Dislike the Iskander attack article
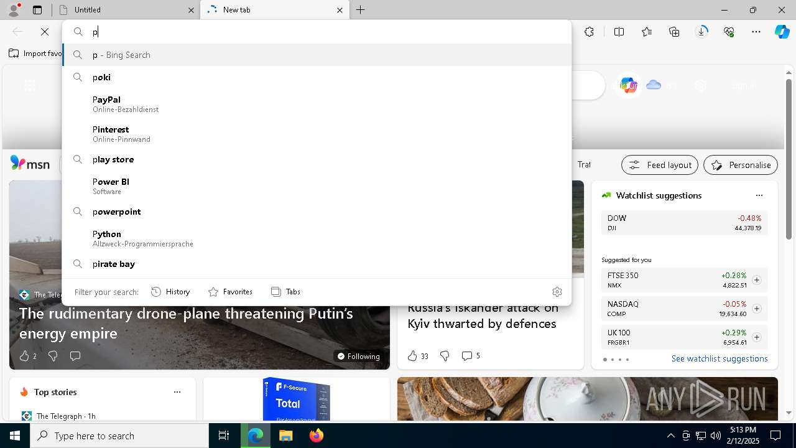Image resolution: width=796 pixels, height=448 pixels. point(445,356)
